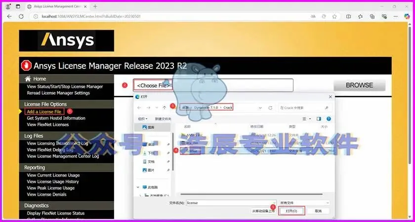Image resolution: width=415 pixels, height=222 pixels.
Task: Launch the Copilot icon in browser
Action: coord(407,16)
